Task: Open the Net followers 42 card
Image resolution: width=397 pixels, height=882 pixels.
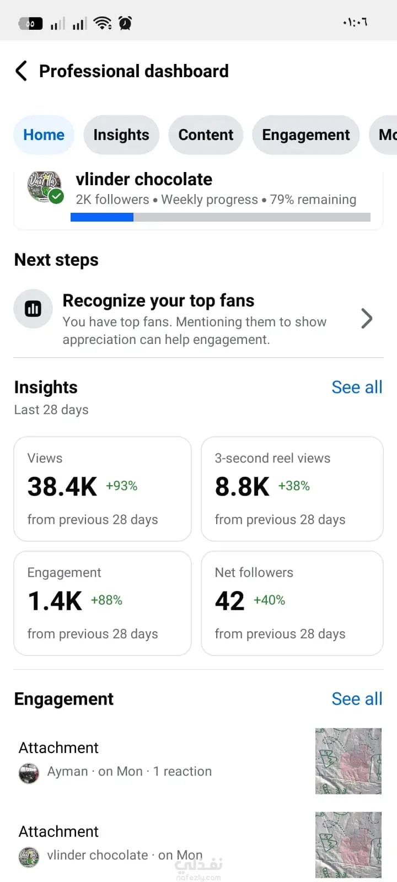Action: coord(292,603)
